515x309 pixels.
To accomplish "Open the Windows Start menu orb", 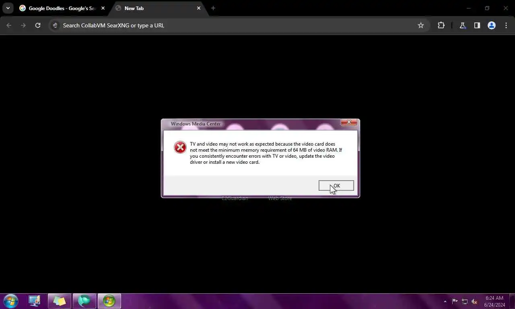I will tap(10, 301).
